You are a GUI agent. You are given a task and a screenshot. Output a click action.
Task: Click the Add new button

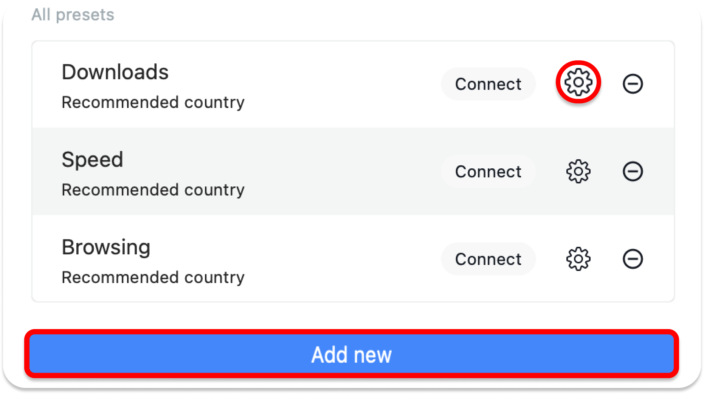pyautogui.click(x=352, y=354)
